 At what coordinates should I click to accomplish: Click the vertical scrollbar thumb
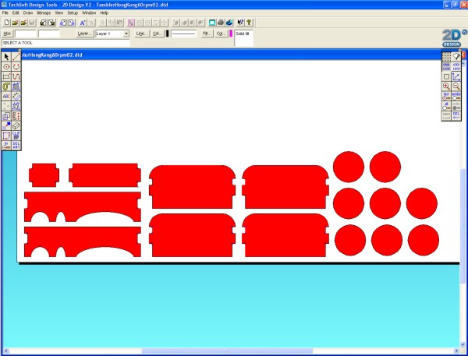click(x=463, y=225)
